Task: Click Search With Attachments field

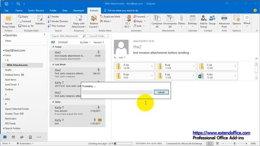Action: 67,36
